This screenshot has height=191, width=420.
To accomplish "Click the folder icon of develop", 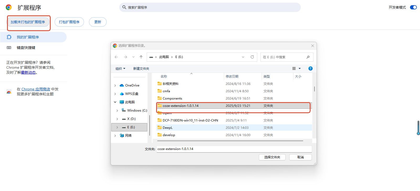I will (160, 135).
